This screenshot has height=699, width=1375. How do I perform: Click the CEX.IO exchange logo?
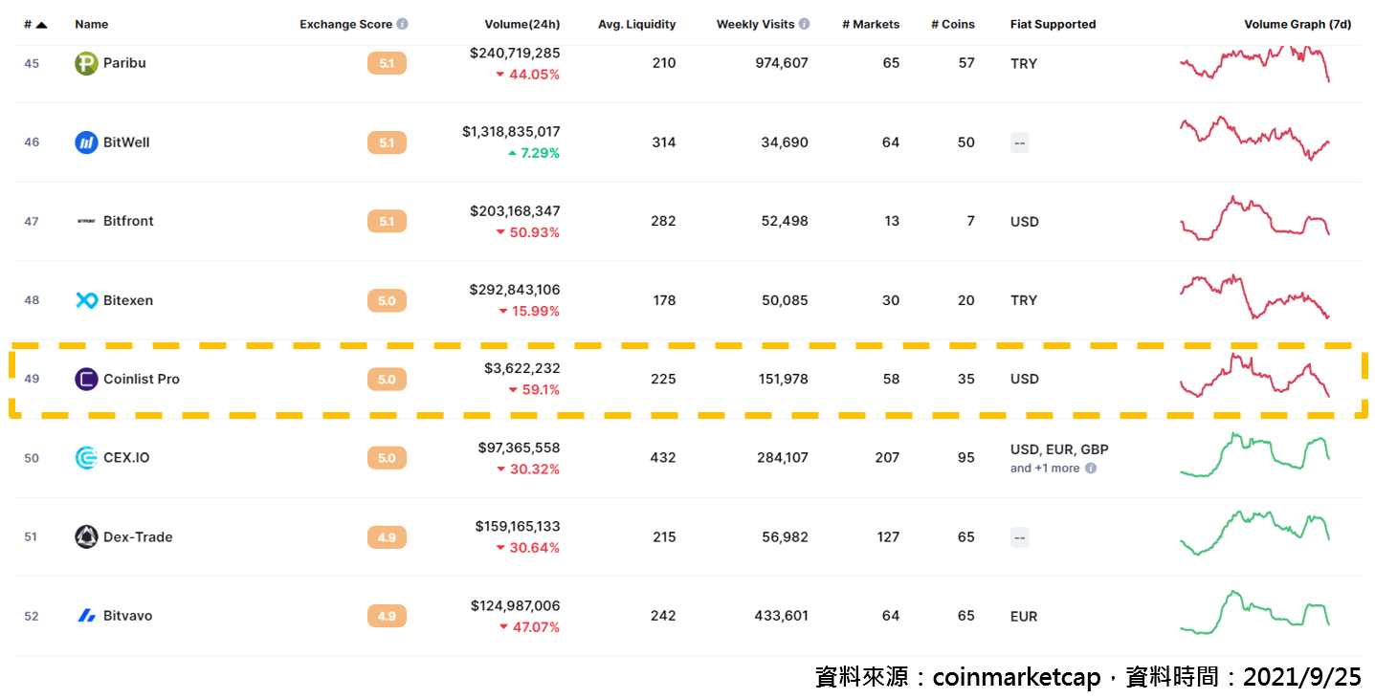(86, 458)
